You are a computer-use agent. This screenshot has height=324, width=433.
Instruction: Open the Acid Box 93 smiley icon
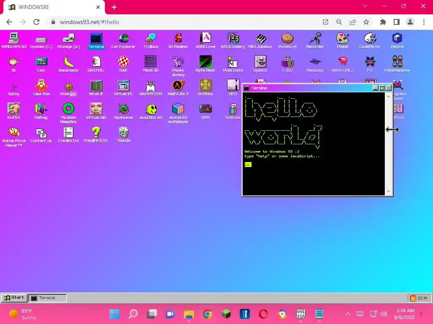(151, 111)
